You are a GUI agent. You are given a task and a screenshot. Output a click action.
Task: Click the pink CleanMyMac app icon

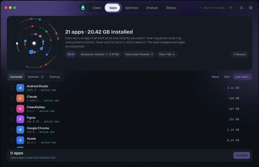tap(20, 109)
